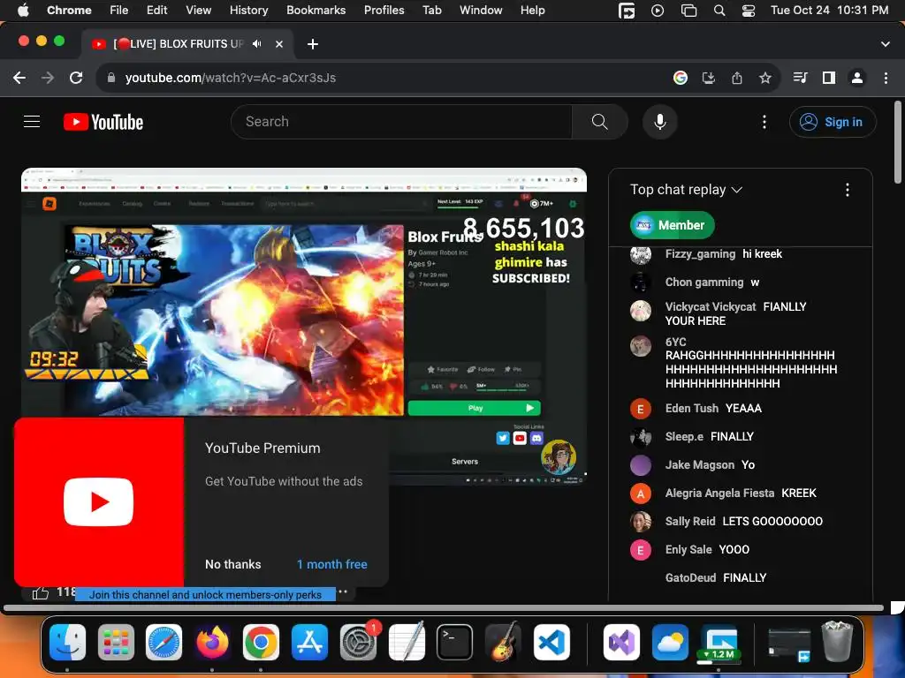The height and width of the screenshot is (678, 905).
Task: Open System Settings from the dock
Action: pos(358,643)
